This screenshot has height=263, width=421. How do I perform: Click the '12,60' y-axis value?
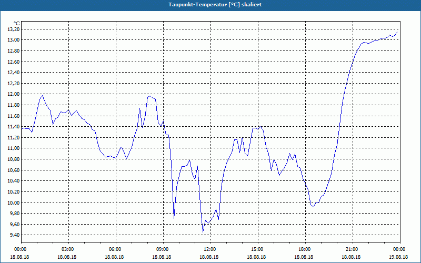tap(14, 62)
